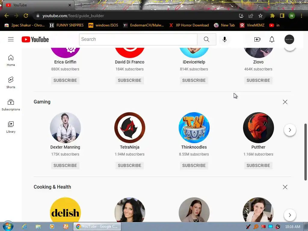The width and height of the screenshot is (308, 231).
Task: Click into the YouTube Search field
Action: tap(138, 39)
